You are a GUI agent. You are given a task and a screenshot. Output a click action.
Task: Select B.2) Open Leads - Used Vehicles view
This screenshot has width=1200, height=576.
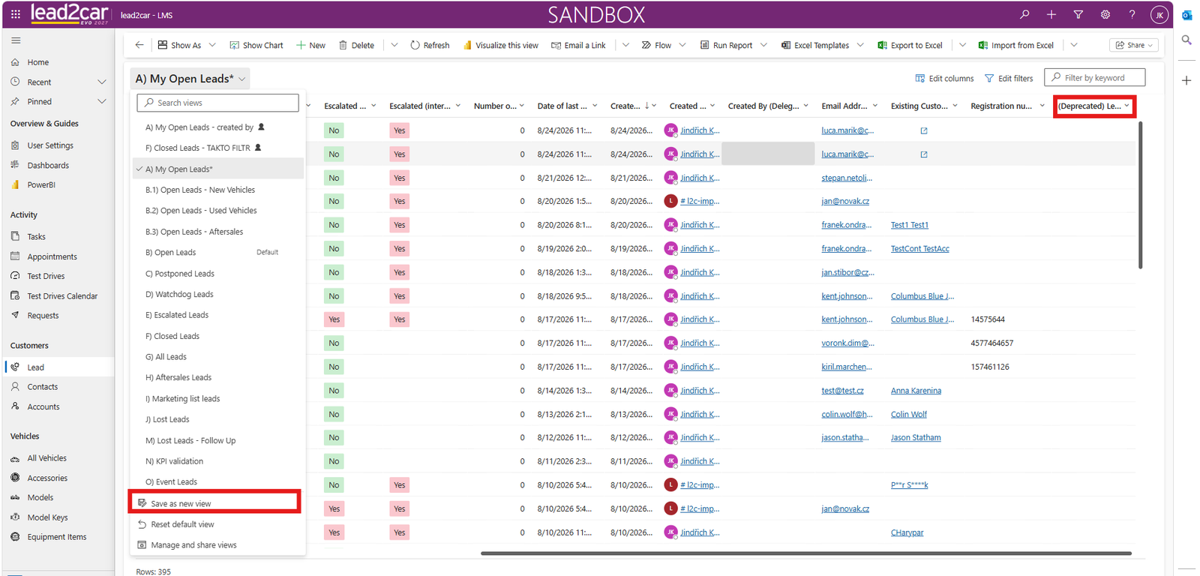[201, 211]
